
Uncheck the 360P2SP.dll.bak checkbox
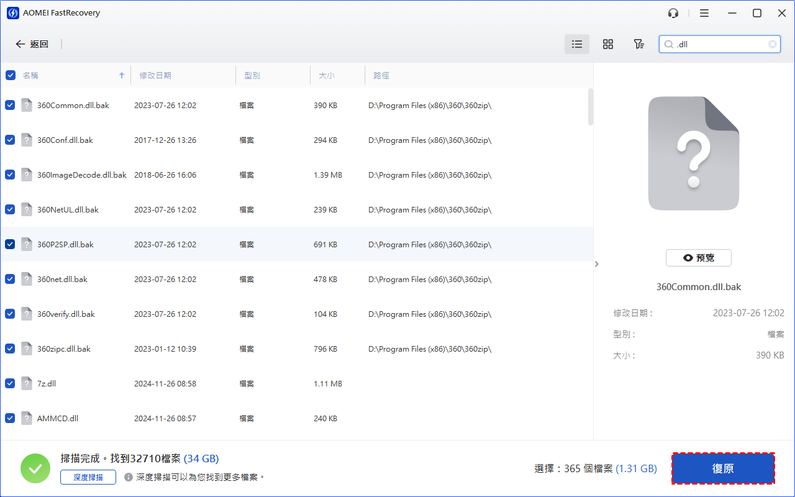[x=10, y=244]
